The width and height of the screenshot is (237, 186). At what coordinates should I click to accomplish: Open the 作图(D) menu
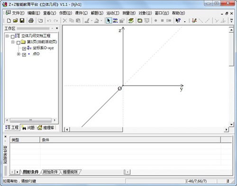[65, 13]
